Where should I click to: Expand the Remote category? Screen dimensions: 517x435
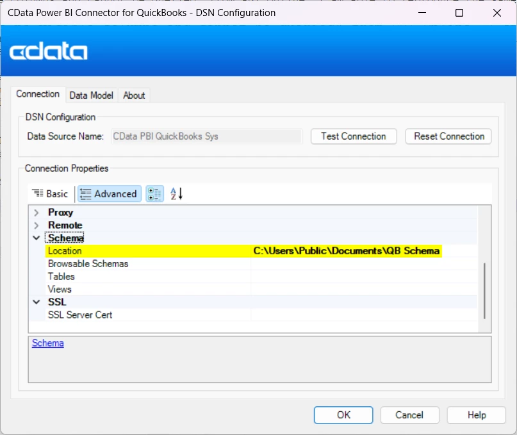(37, 226)
